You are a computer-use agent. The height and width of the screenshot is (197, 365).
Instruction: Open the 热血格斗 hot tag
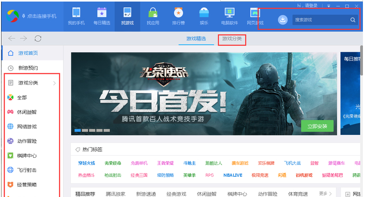(86, 175)
